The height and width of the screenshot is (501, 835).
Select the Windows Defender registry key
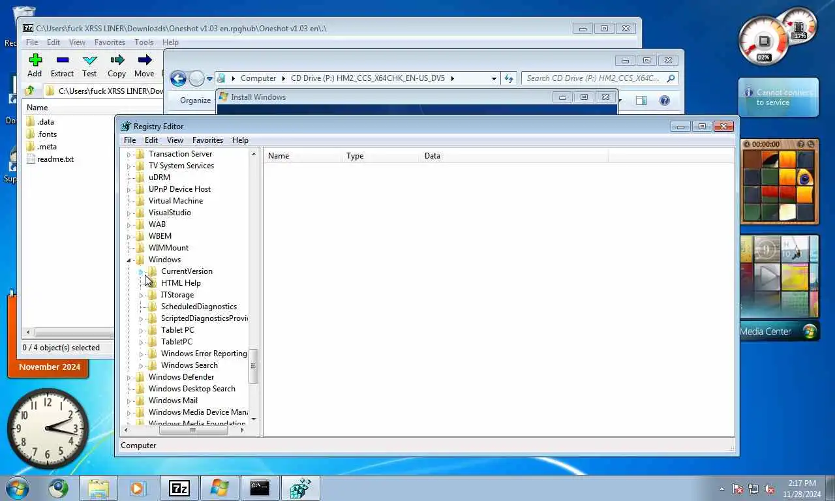(181, 377)
